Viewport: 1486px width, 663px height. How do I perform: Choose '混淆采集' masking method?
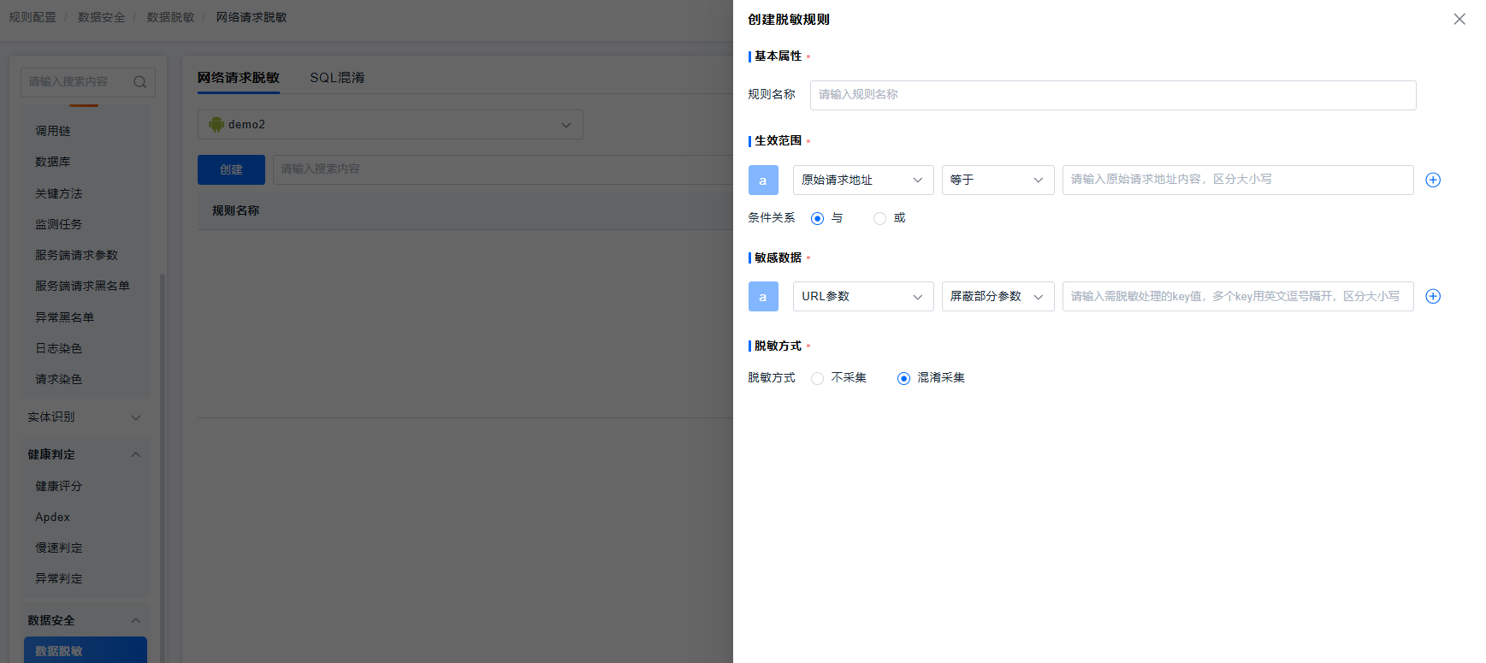[903, 378]
